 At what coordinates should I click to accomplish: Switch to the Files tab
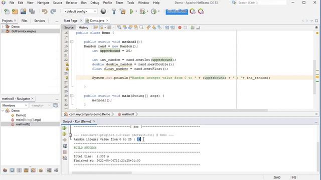click(x=24, y=20)
